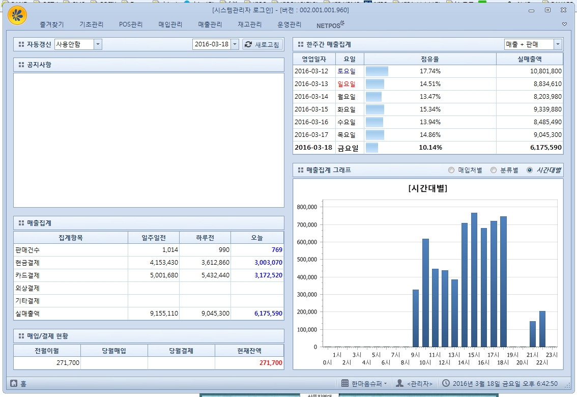The image size is (577, 397).
Task: Click the 관리자 user icon
Action: point(400,383)
